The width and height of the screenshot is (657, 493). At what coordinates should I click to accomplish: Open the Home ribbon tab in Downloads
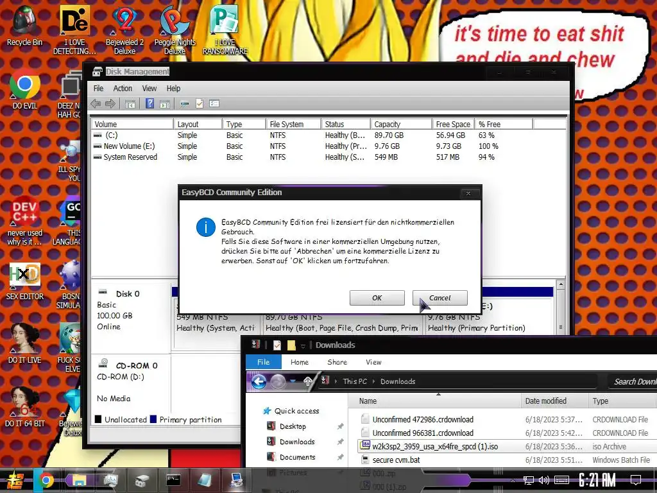299,362
